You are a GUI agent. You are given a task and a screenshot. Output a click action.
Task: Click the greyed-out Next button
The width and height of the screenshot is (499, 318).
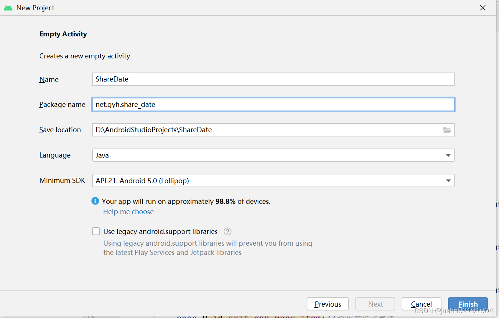coord(375,304)
